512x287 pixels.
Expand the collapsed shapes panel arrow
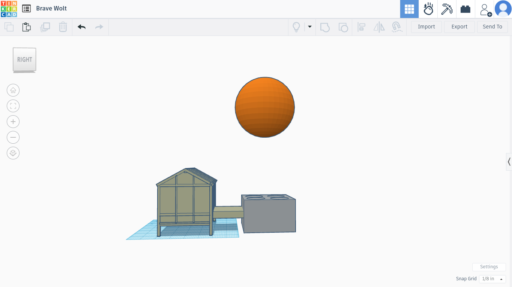pos(509,162)
